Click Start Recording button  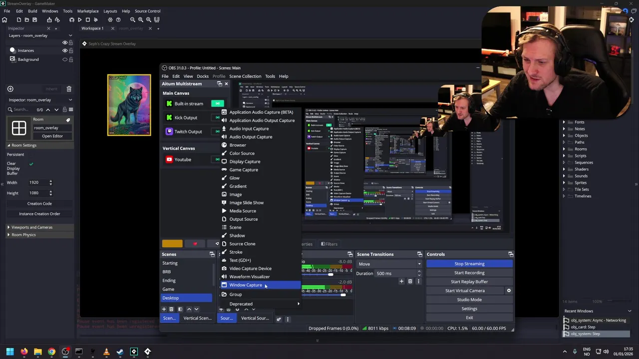[x=469, y=273]
